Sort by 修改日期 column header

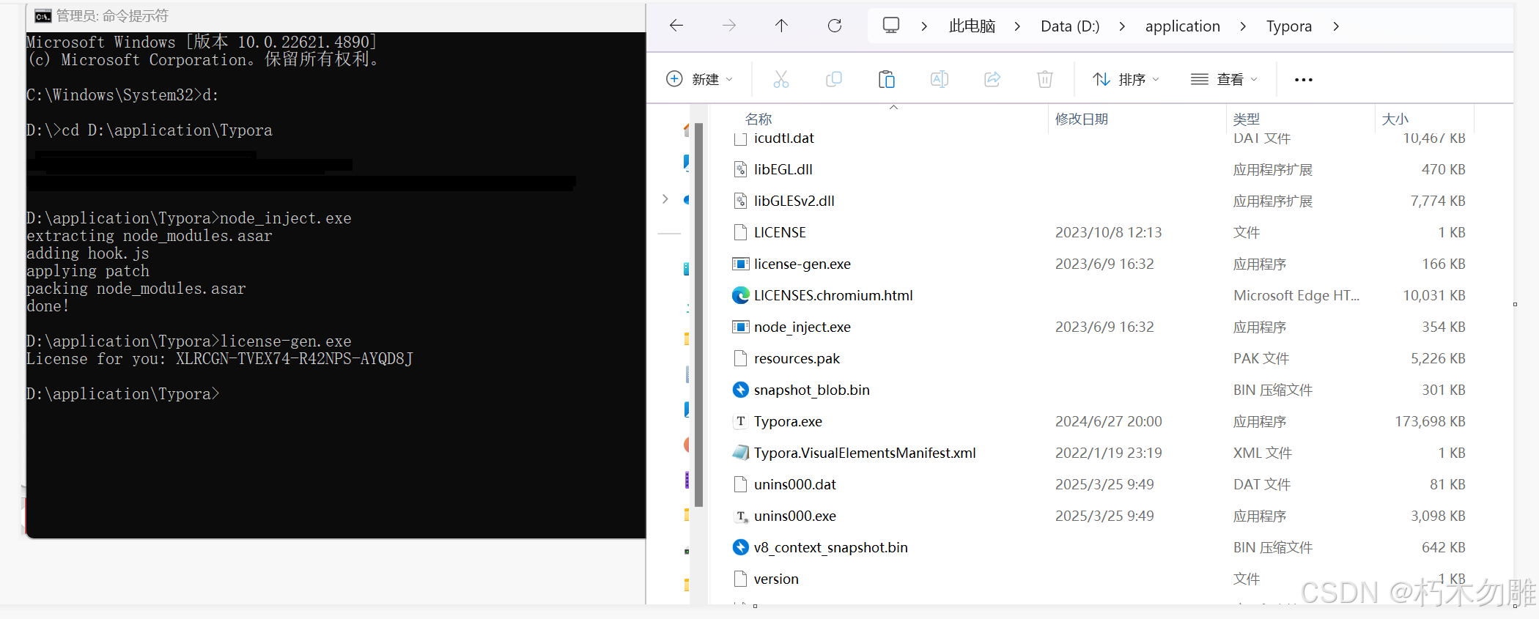click(x=1081, y=119)
